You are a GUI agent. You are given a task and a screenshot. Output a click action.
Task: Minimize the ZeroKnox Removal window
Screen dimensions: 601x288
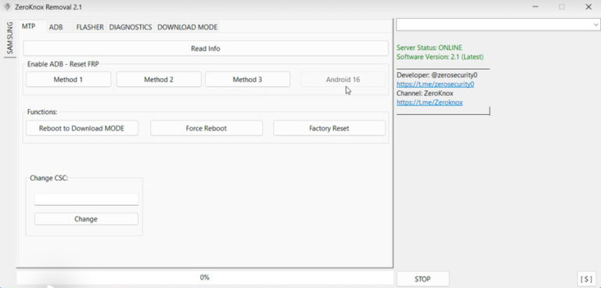tap(534, 7)
